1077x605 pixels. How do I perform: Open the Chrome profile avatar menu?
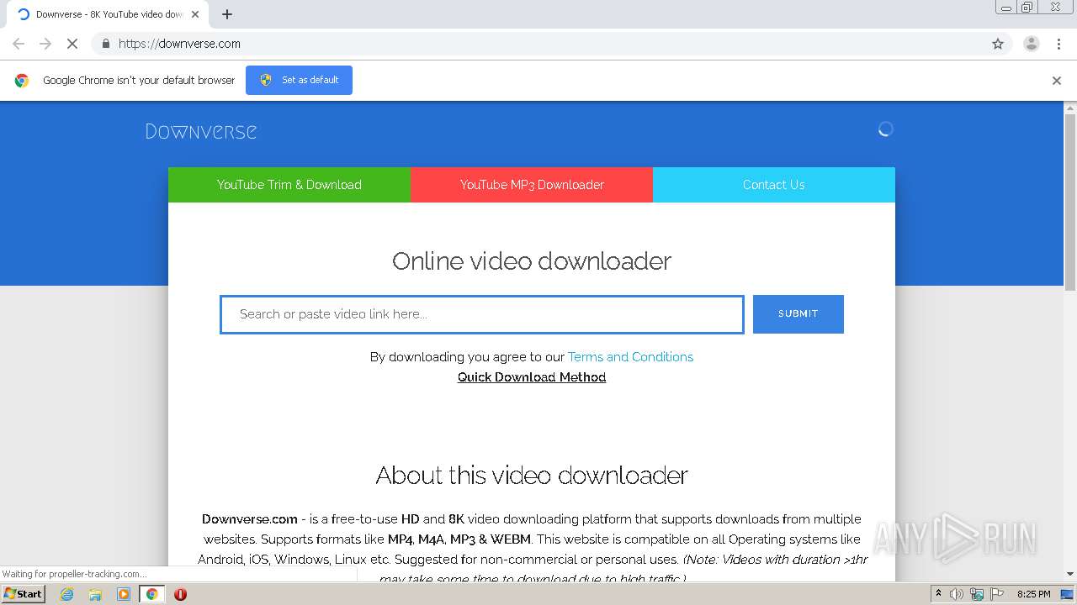1032,44
